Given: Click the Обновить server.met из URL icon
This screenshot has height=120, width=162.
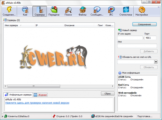Looking at the screenshot, I should tap(120, 57).
